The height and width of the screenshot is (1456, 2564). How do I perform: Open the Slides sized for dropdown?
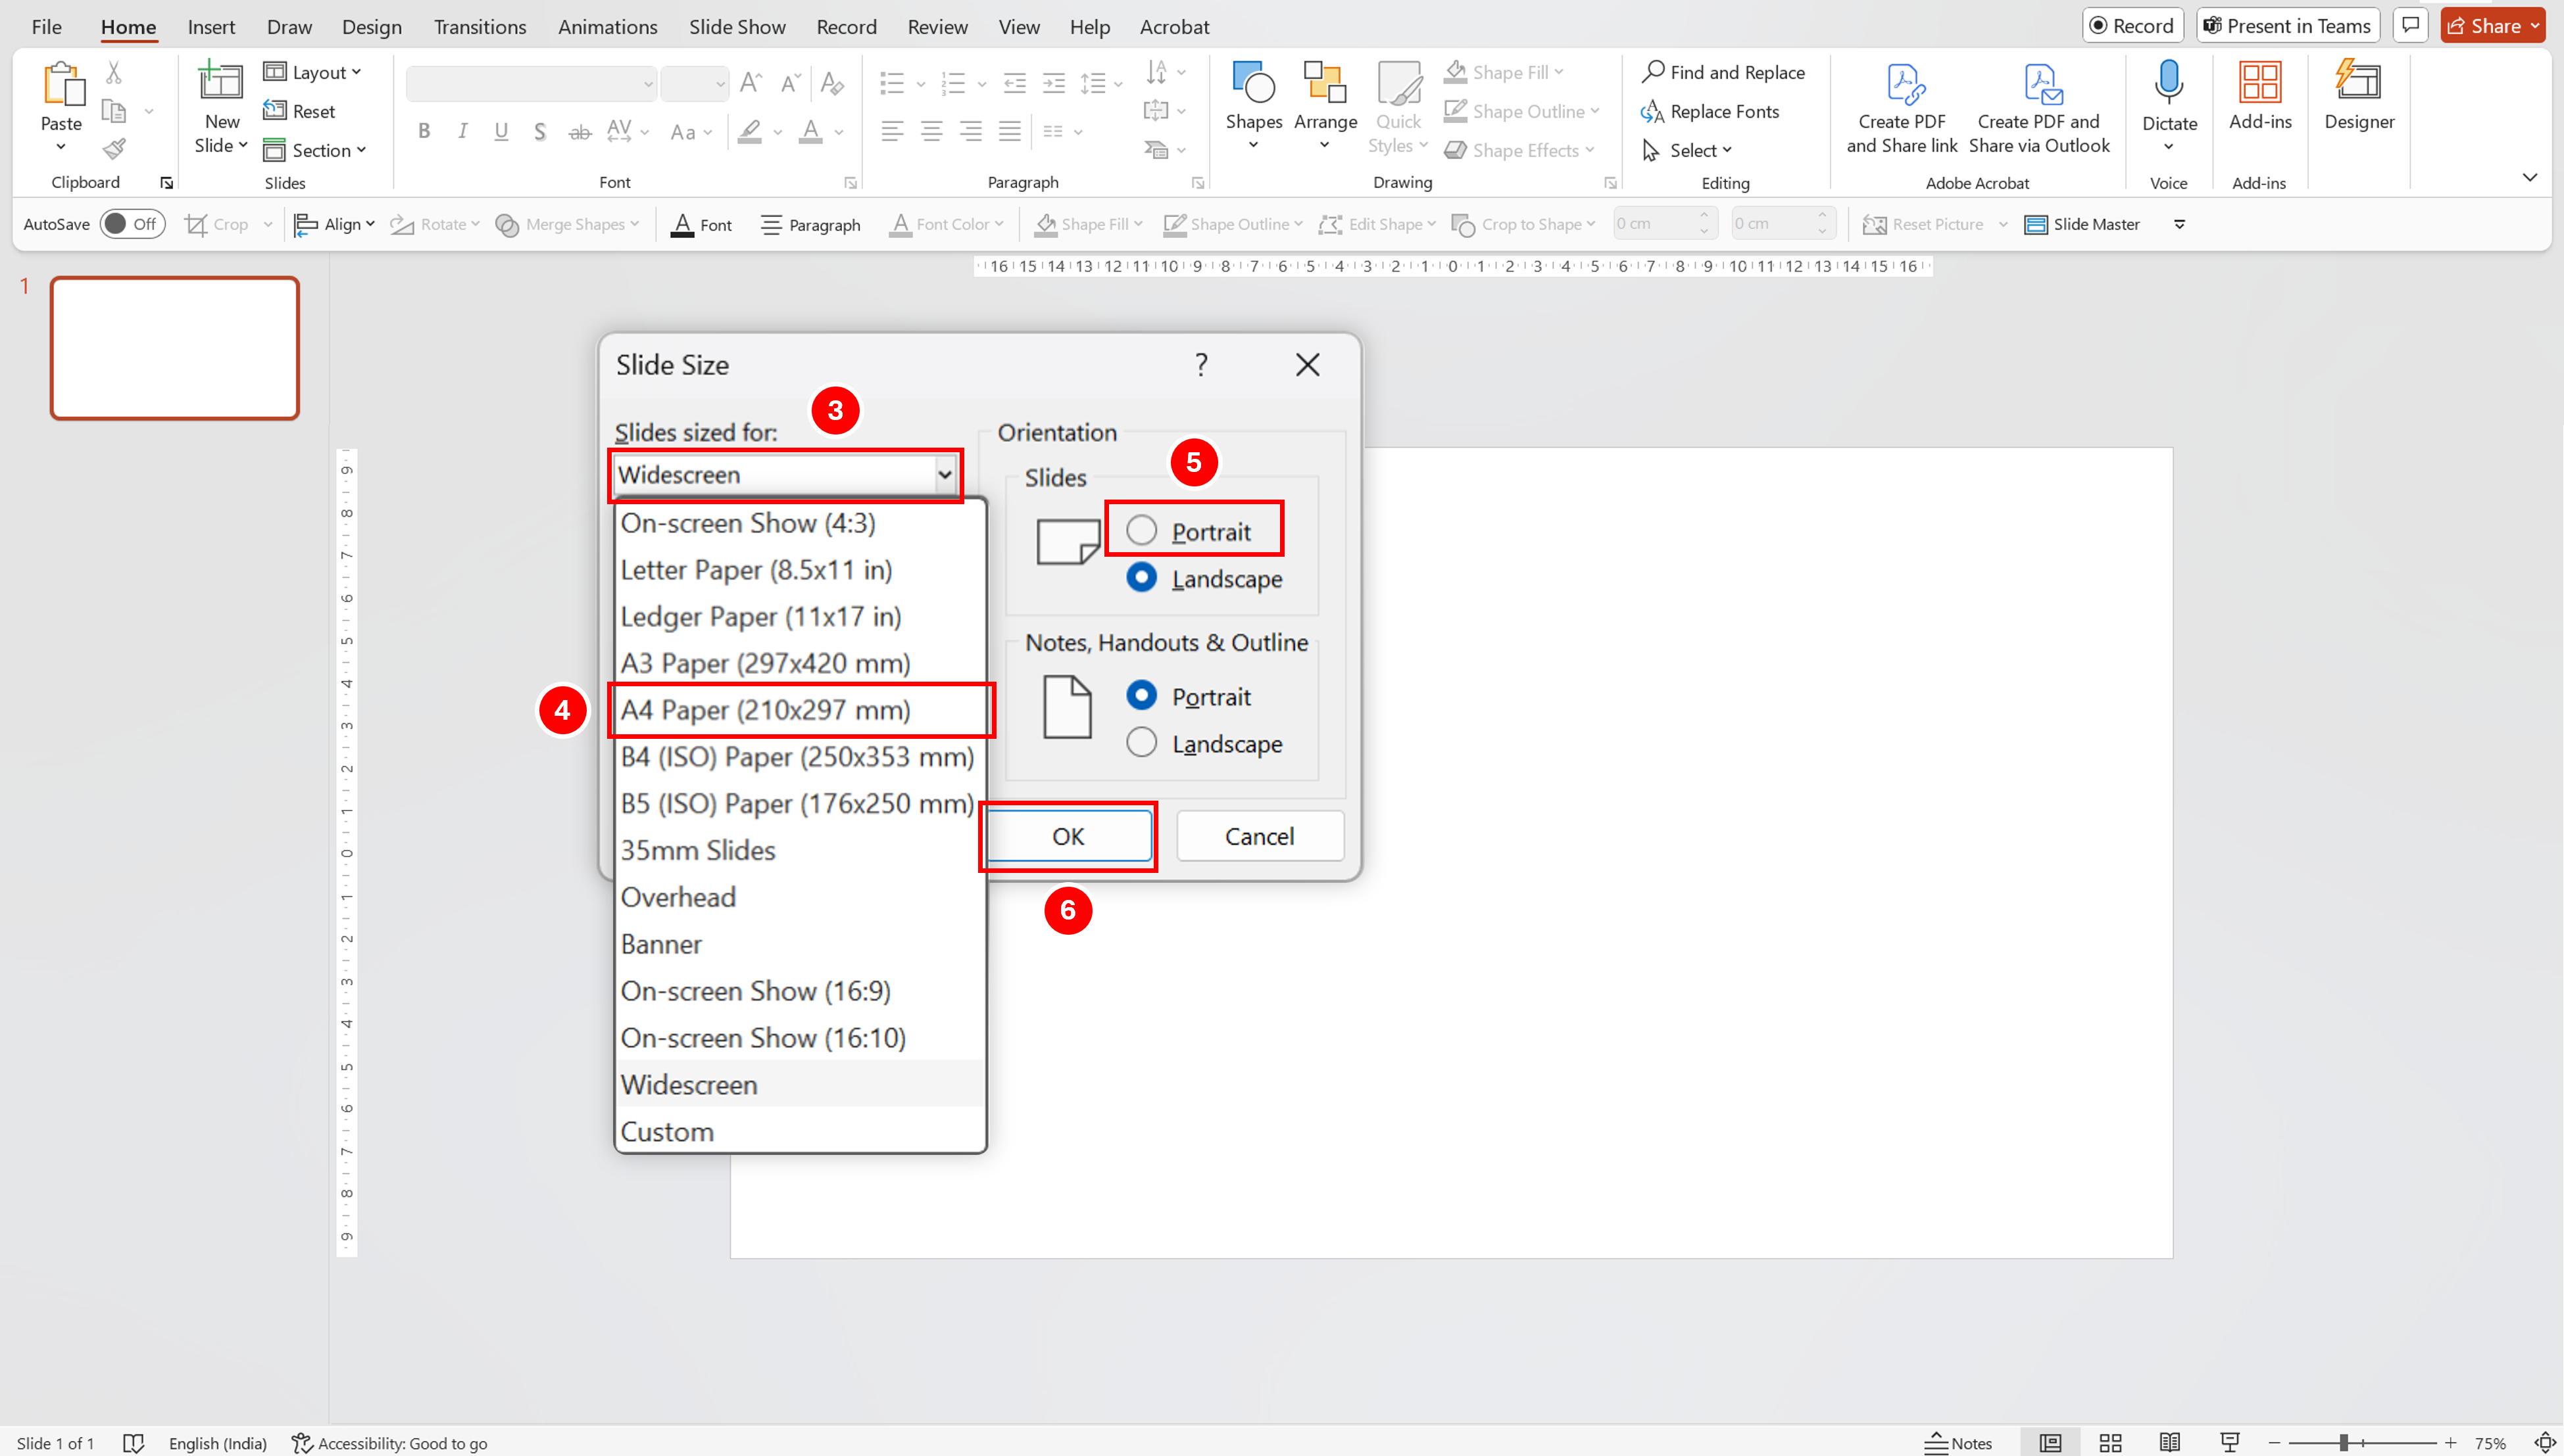pos(943,475)
